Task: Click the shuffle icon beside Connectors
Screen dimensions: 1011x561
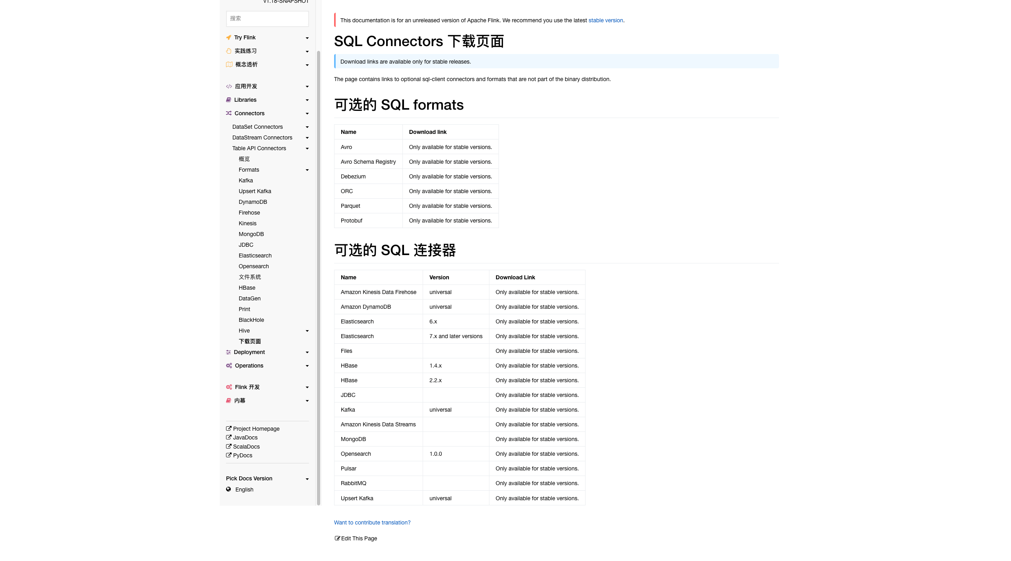Action: click(x=229, y=113)
